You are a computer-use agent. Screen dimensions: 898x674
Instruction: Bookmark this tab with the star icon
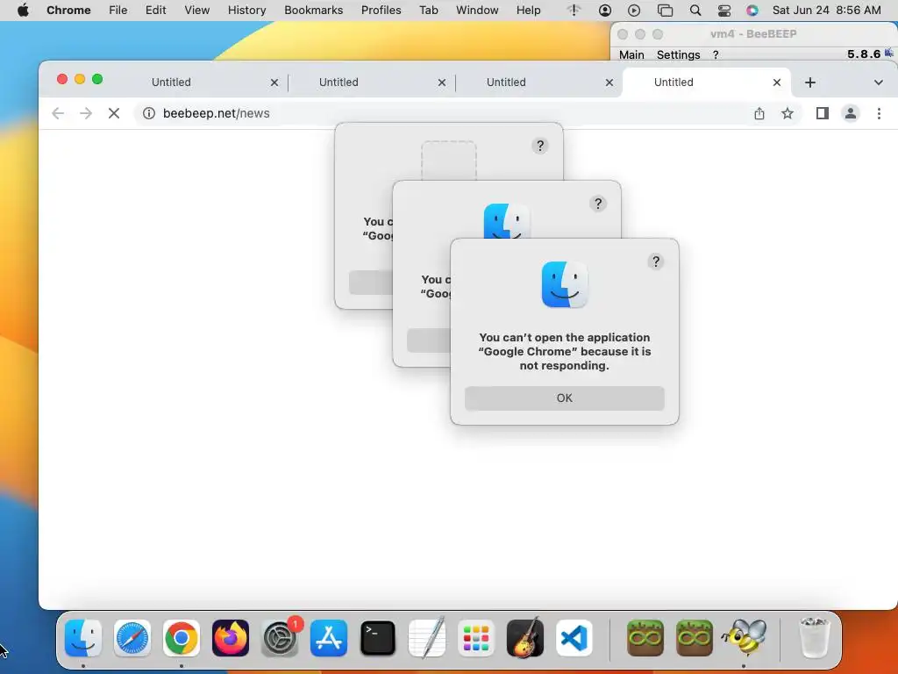pyautogui.click(x=788, y=113)
